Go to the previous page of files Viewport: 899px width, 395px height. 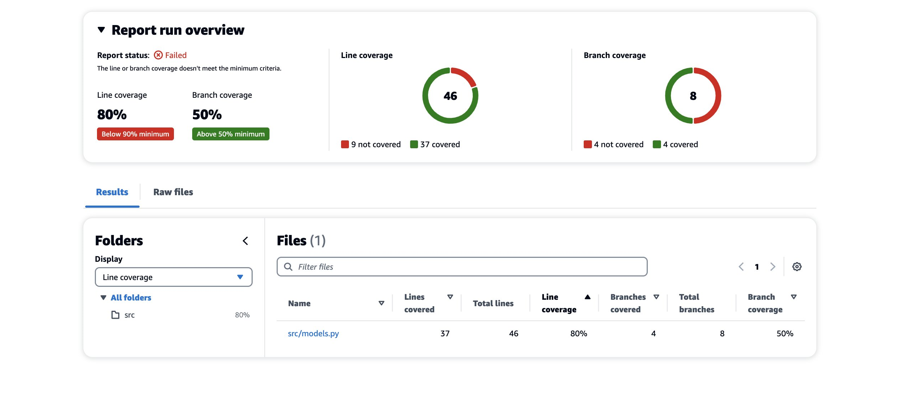click(x=741, y=267)
